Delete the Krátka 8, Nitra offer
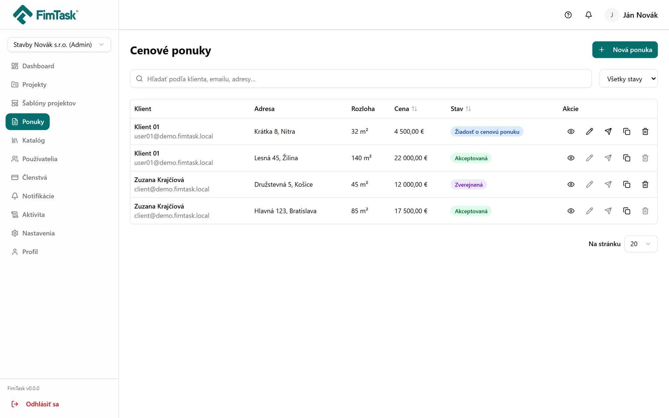 tap(645, 131)
